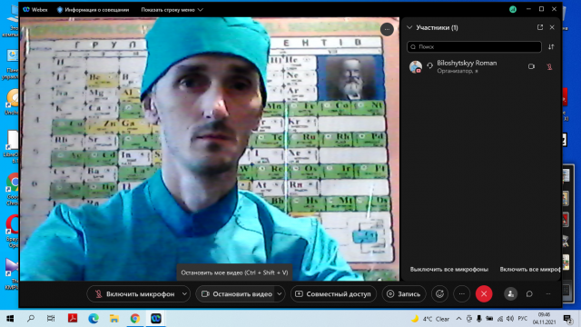Click the green connection status icon
Screen dimensions: 581x327
pyautogui.click(x=513, y=10)
